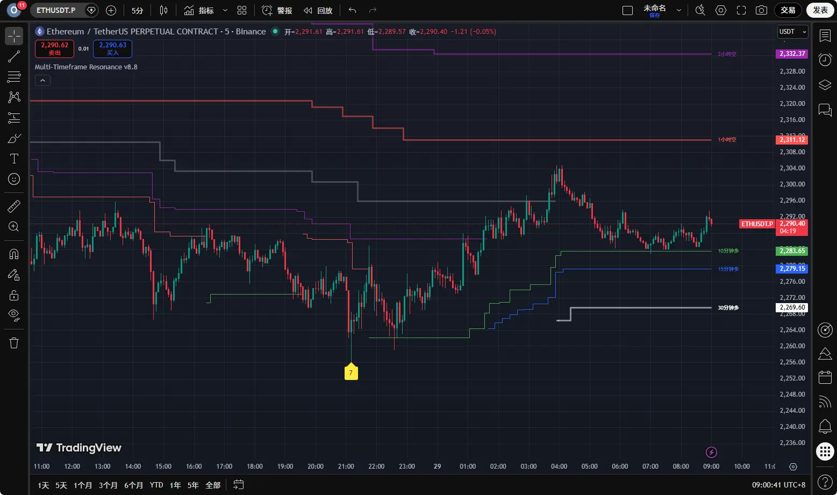This screenshot has height=495, width=837.
Task: Expand favorite indicators chevron next to 指标
Action: 225,10
